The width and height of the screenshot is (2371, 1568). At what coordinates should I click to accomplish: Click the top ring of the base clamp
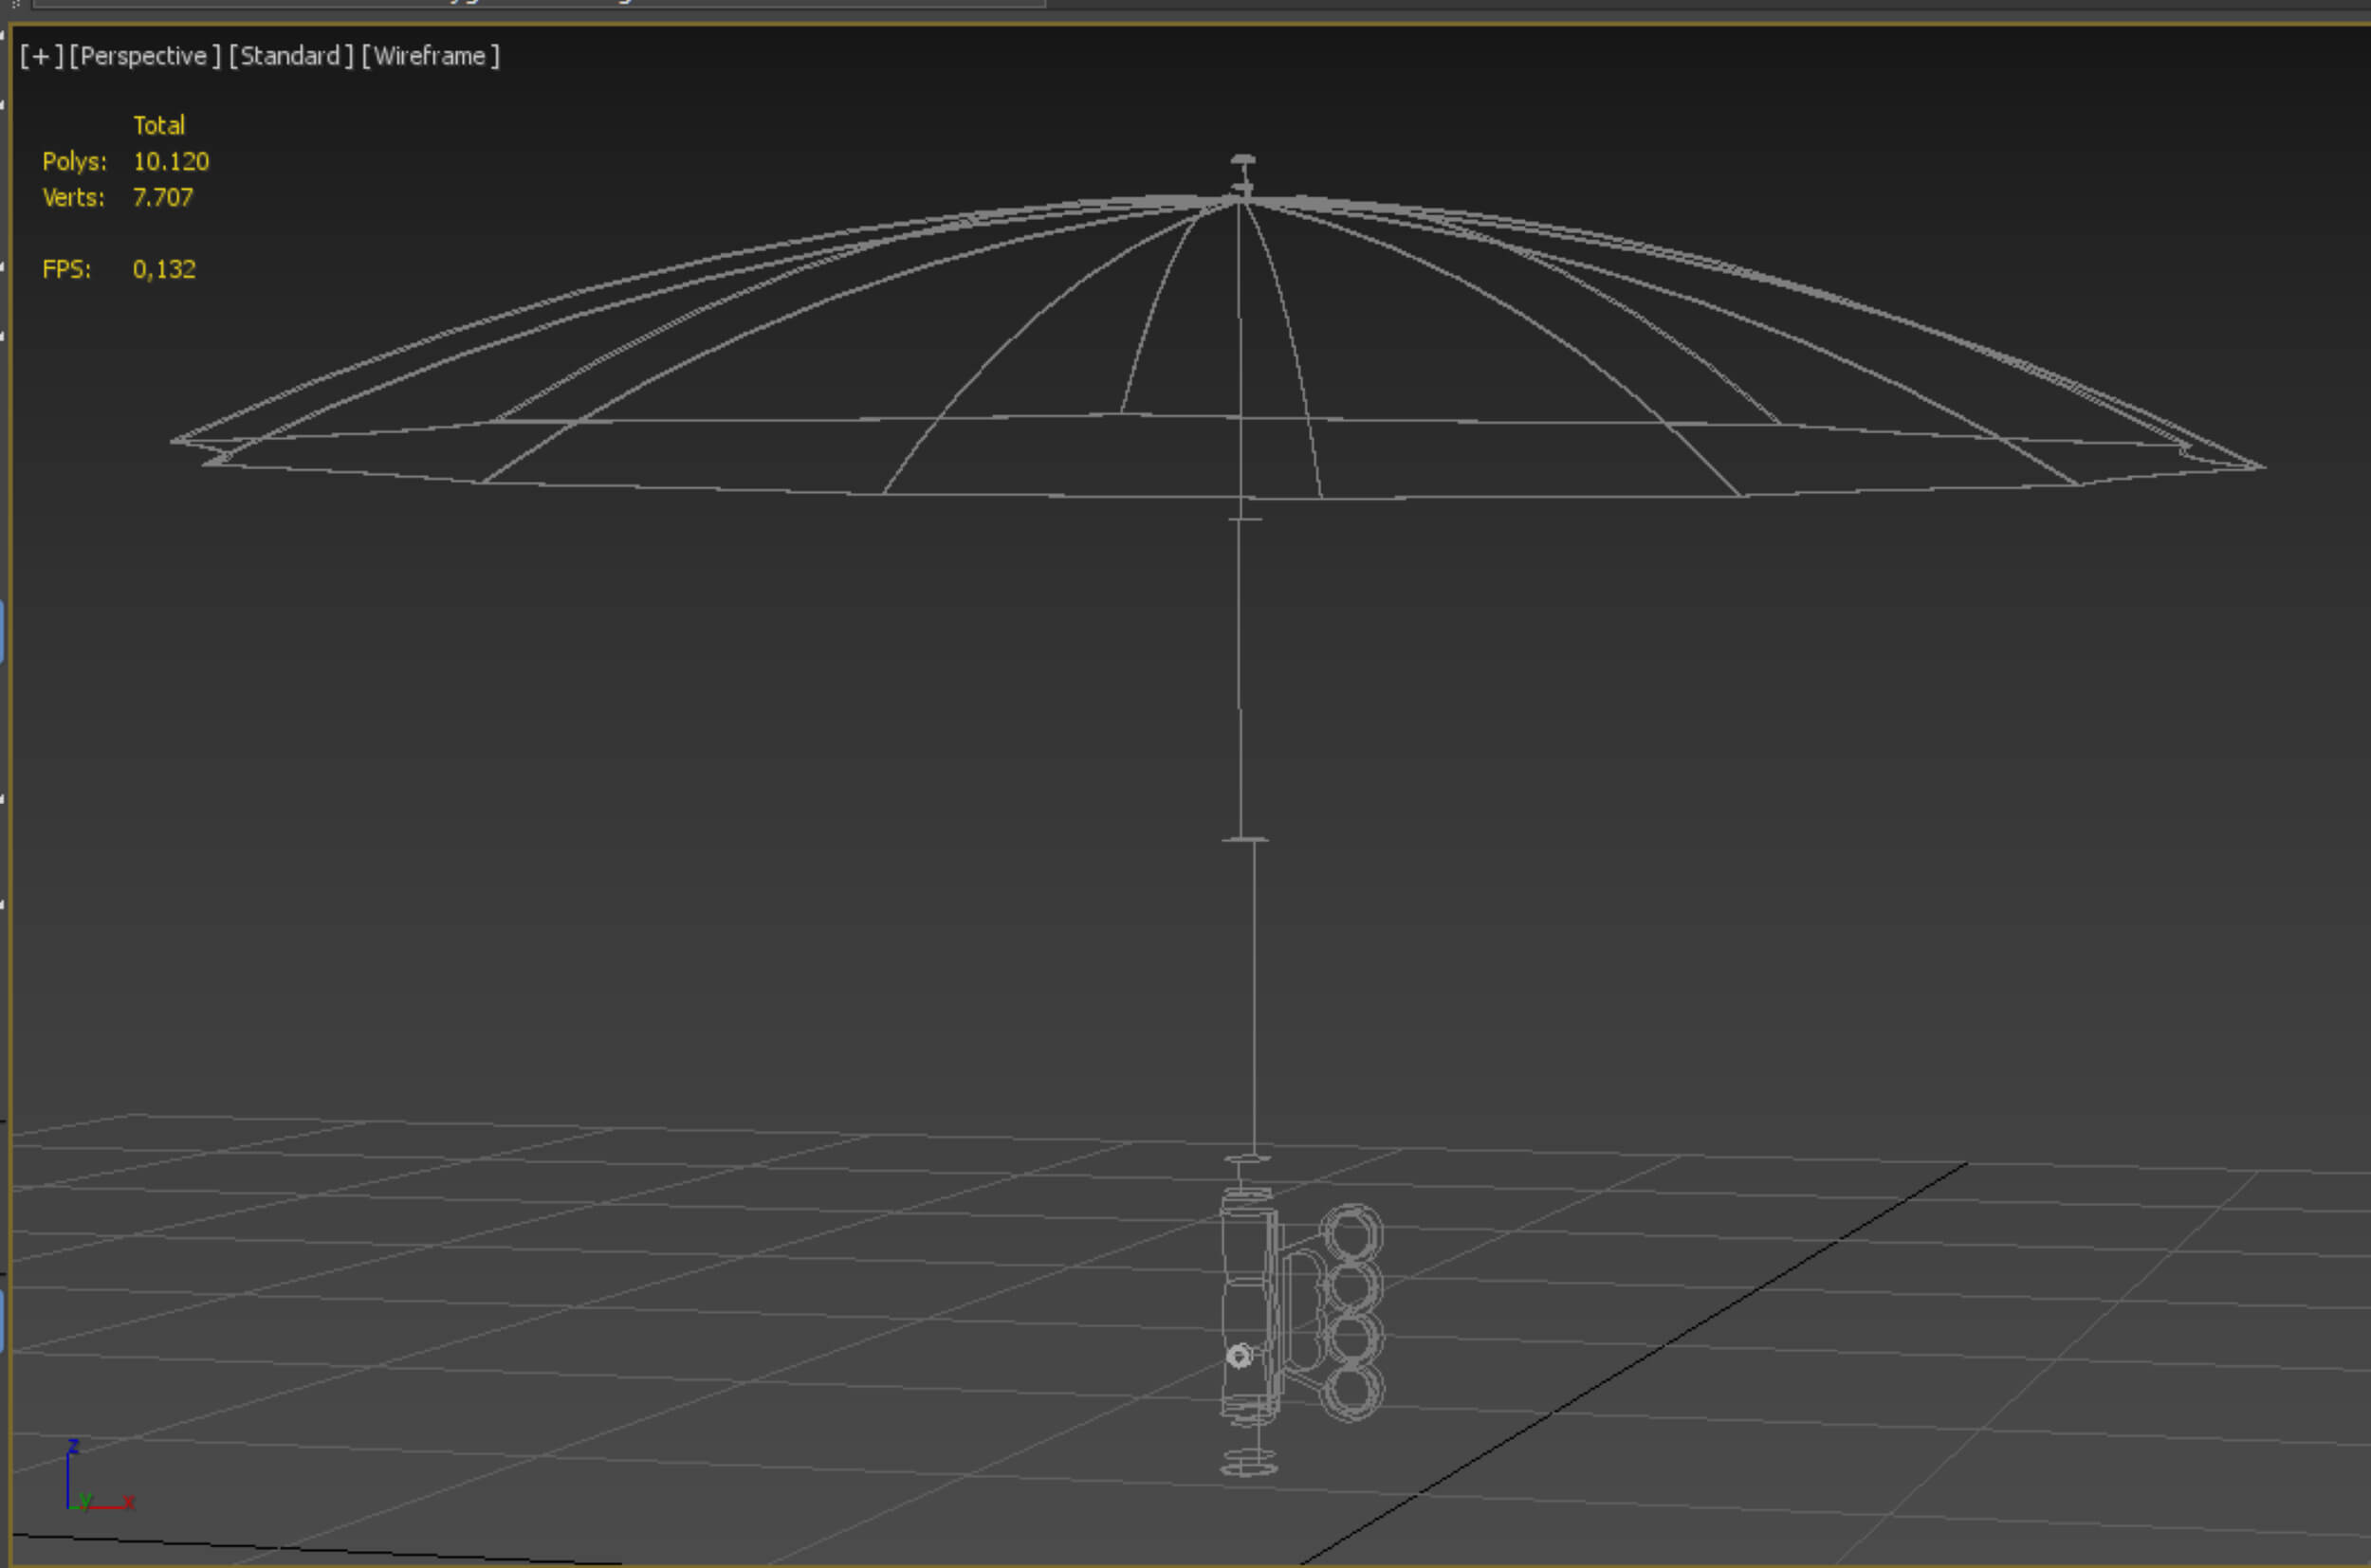[1352, 1232]
